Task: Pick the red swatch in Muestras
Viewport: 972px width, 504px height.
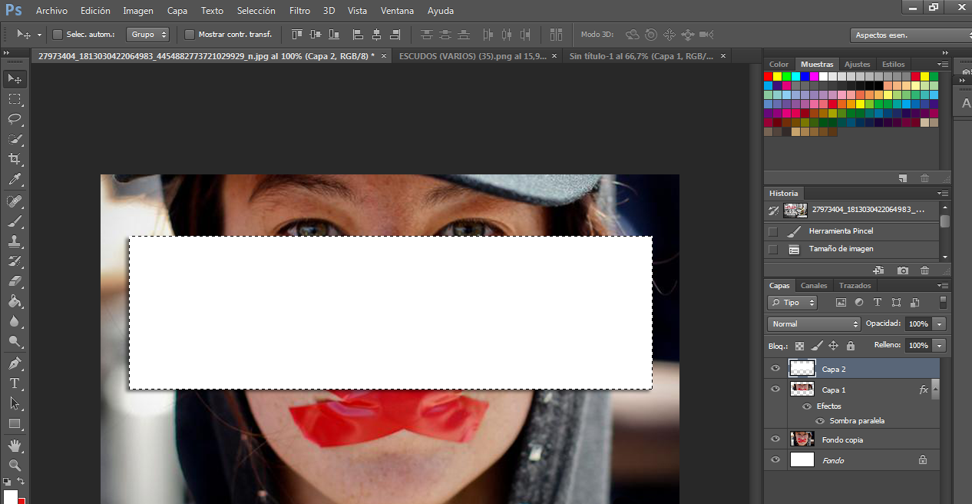Action: pos(769,76)
